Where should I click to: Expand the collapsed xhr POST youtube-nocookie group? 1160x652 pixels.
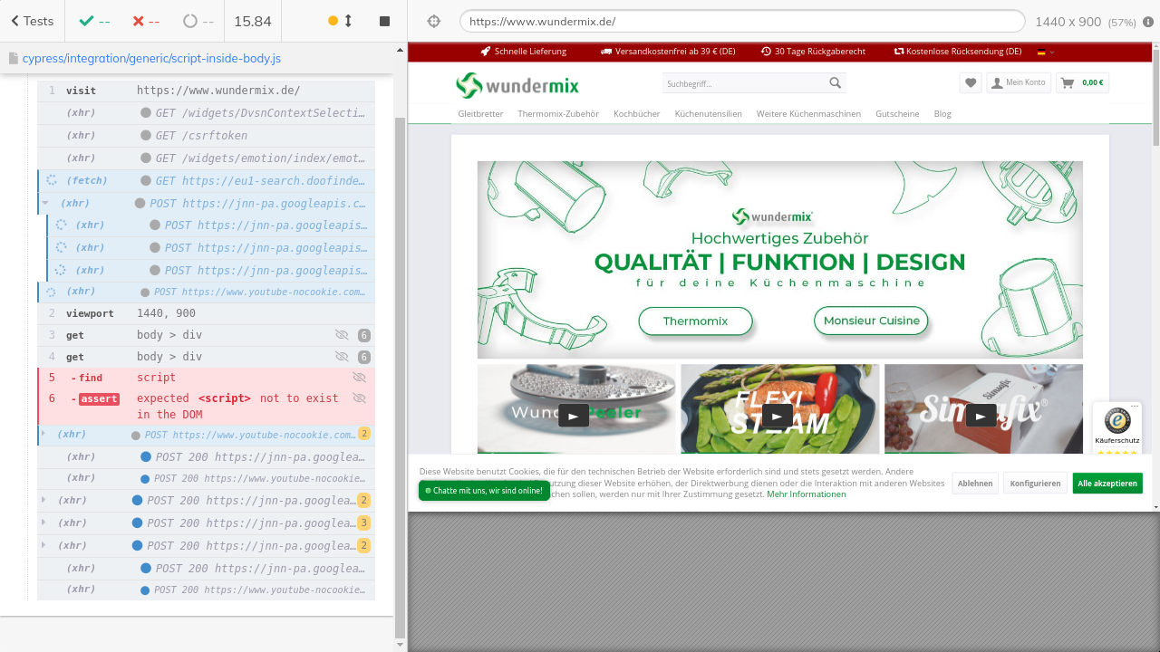click(43, 435)
